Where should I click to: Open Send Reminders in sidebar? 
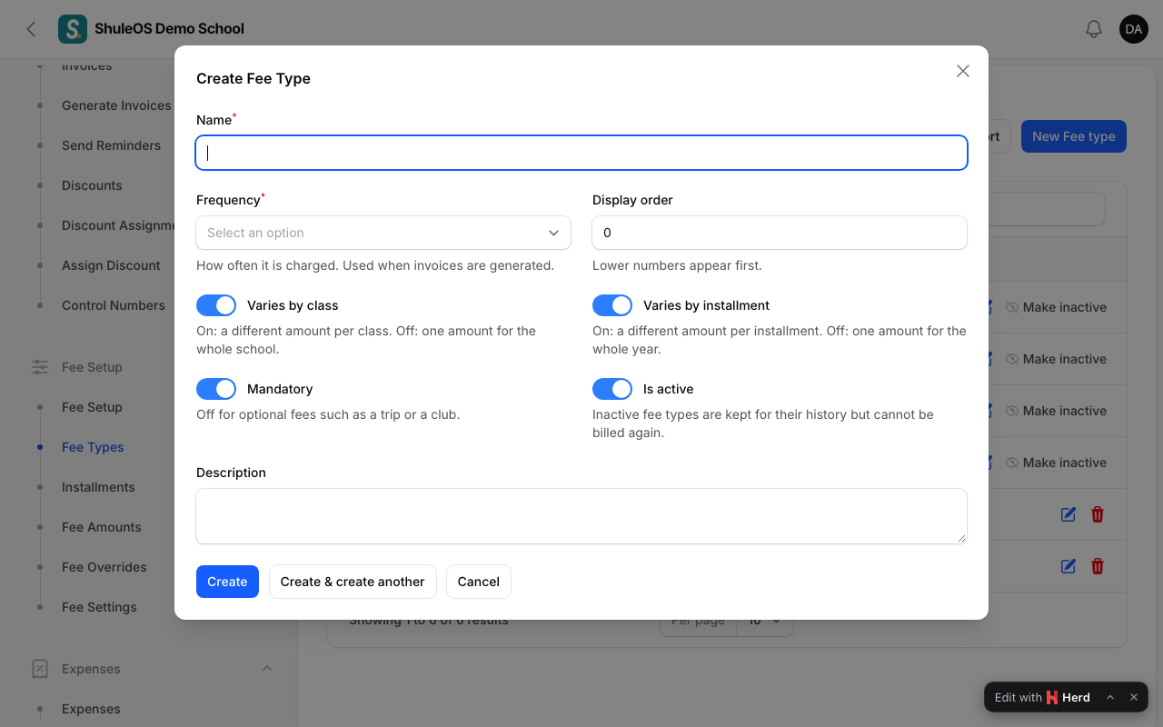tap(111, 145)
